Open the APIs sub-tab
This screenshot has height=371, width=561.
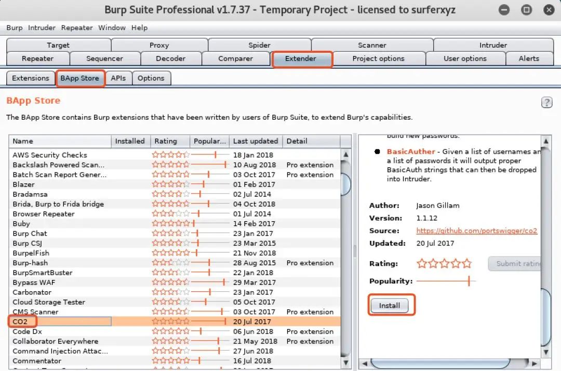(x=118, y=78)
